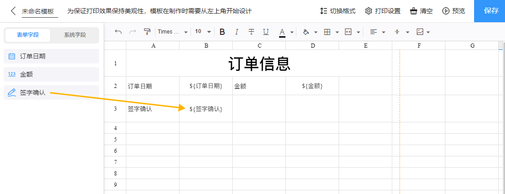Click the redo icon
The image size is (505, 194).
[x=132, y=32]
